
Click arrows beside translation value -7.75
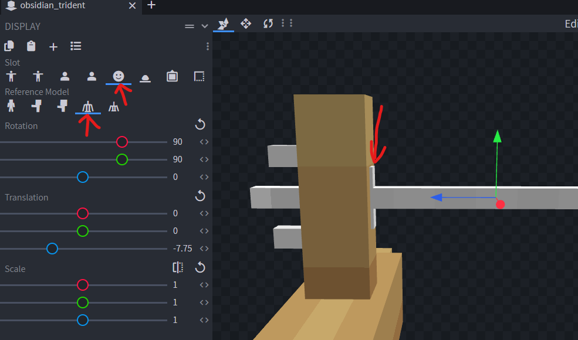click(204, 249)
